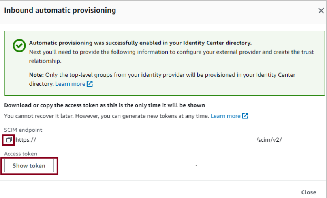The height and width of the screenshot is (198, 327).
Task: Click the https:// start of endpoint URL
Action: click(x=26, y=140)
